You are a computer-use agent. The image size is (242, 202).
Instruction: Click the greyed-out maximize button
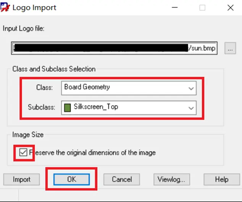[x=202, y=8]
